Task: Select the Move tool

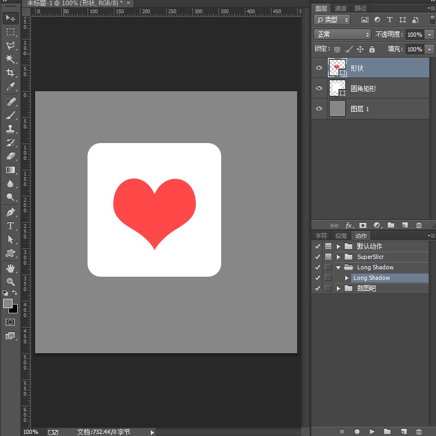Action: [x=10, y=18]
